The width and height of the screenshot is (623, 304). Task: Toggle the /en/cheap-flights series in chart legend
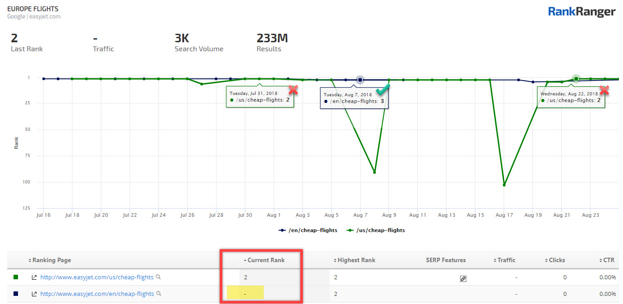coord(308,230)
